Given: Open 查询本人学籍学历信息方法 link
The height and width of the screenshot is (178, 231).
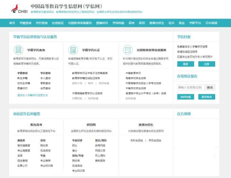Looking at the screenshot, I should pos(32,95).
